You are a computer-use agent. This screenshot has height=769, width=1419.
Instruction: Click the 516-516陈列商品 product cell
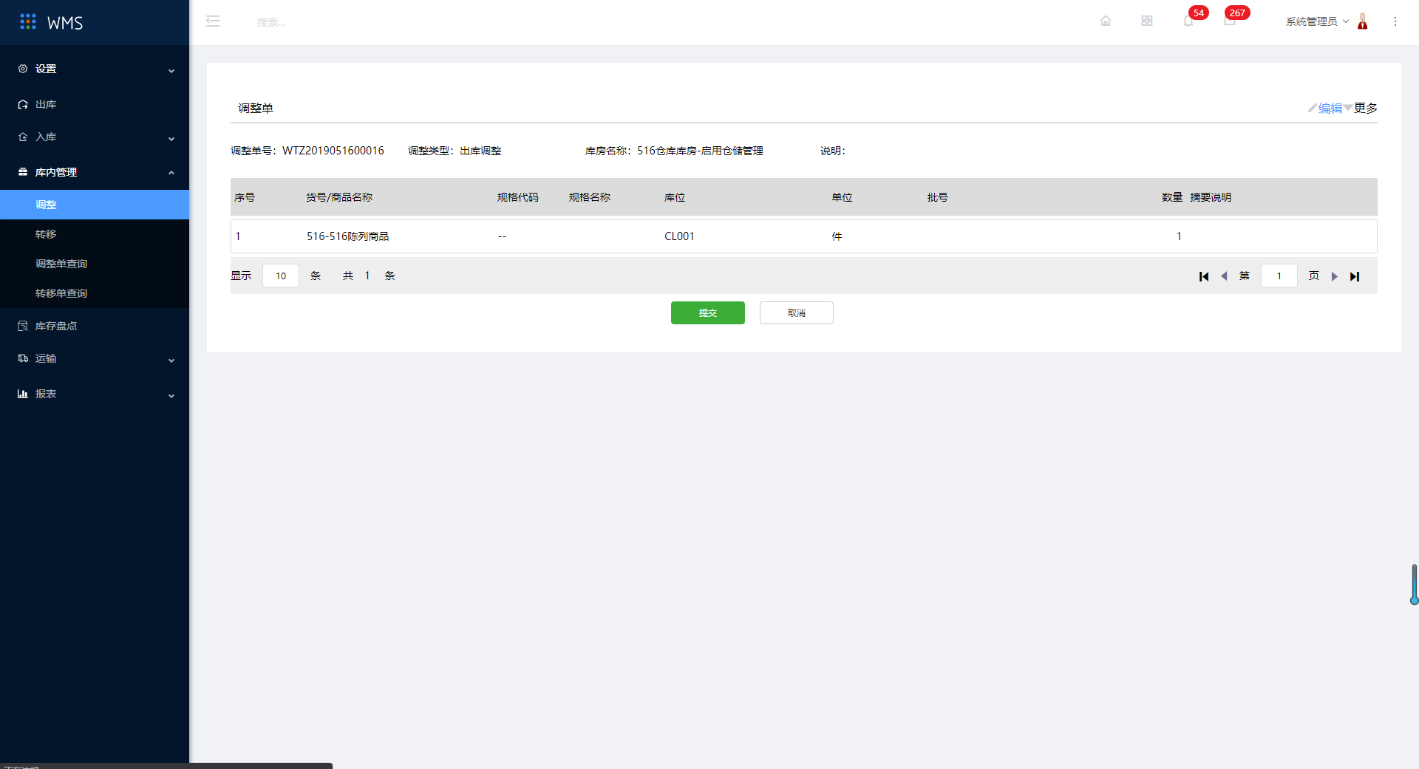[x=348, y=236]
